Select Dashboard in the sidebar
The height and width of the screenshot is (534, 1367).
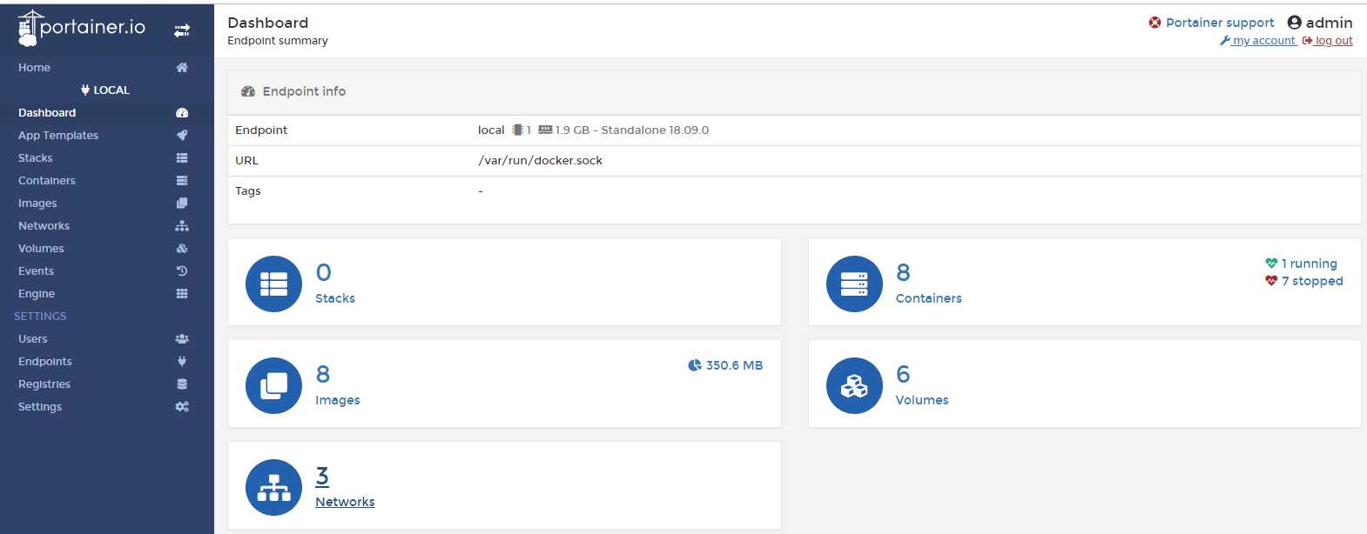pyautogui.click(x=47, y=112)
